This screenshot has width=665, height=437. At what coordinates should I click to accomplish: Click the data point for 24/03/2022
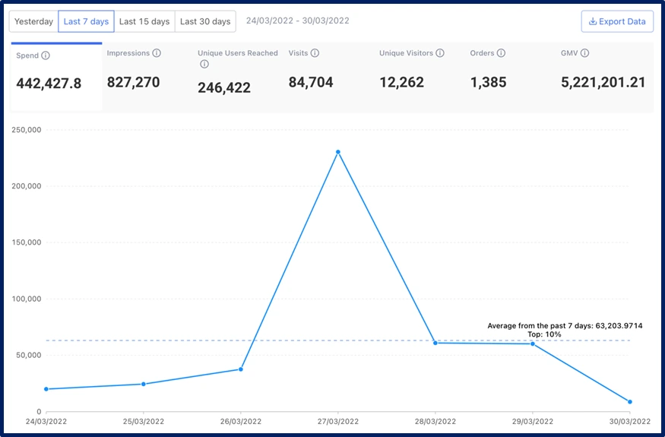(46, 389)
